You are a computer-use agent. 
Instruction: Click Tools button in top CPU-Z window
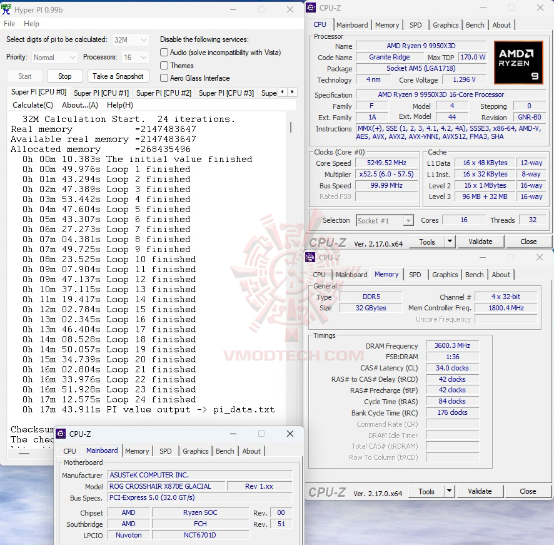427,242
